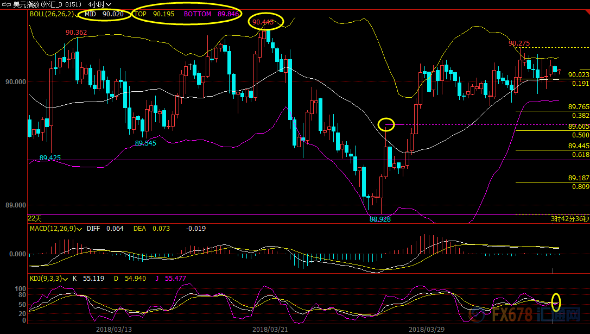The height and width of the screenshot is (334, 590).
Task: Click the 90.445 peak price label
Action: point(263,22)
